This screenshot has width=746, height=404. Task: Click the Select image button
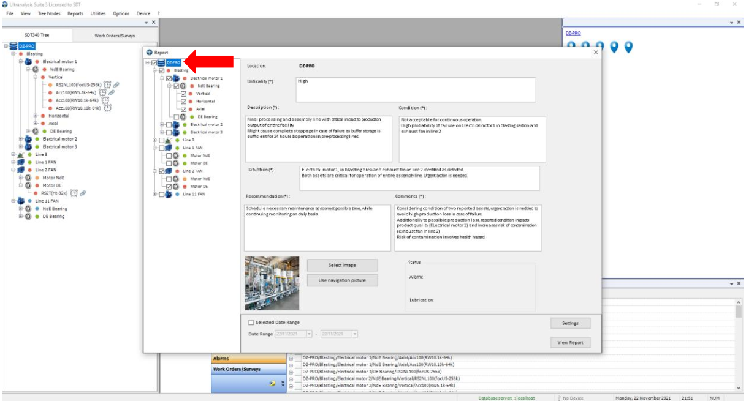click(342, 265)
